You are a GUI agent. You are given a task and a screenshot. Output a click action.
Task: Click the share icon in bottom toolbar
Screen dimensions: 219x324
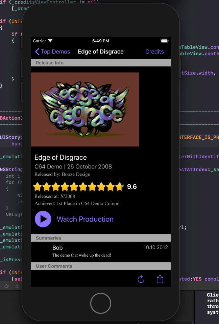[160, 279]
